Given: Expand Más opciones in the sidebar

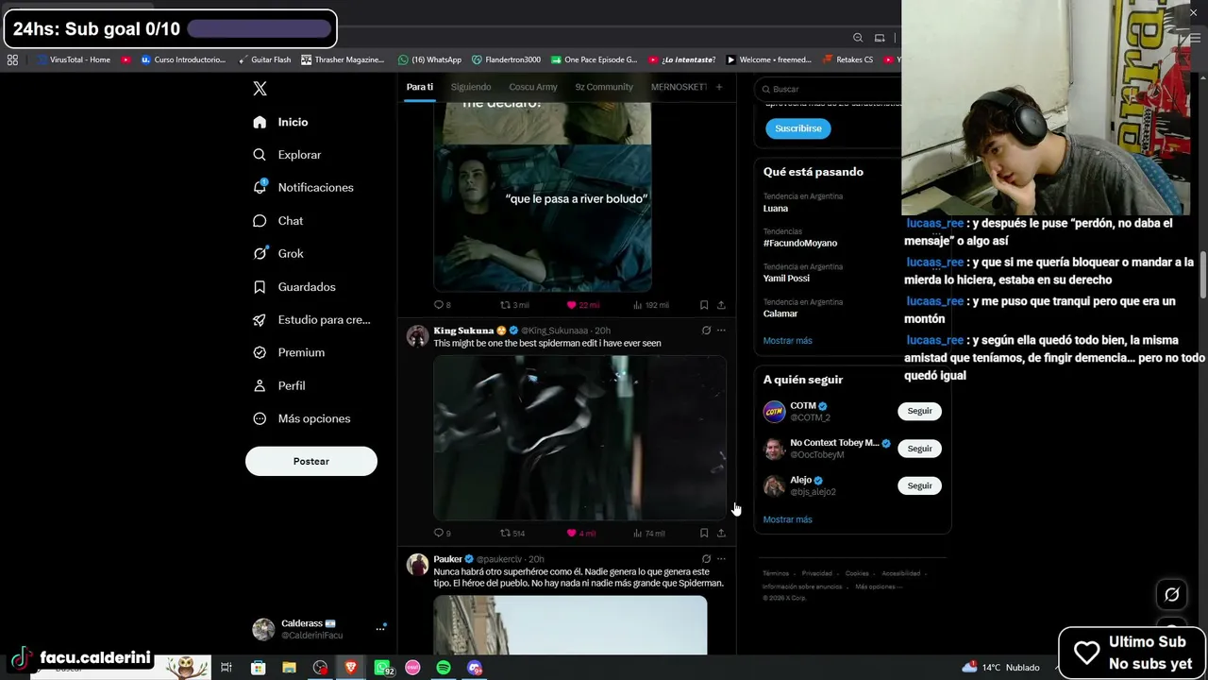Looking at the screenshot, I should 301,418.
